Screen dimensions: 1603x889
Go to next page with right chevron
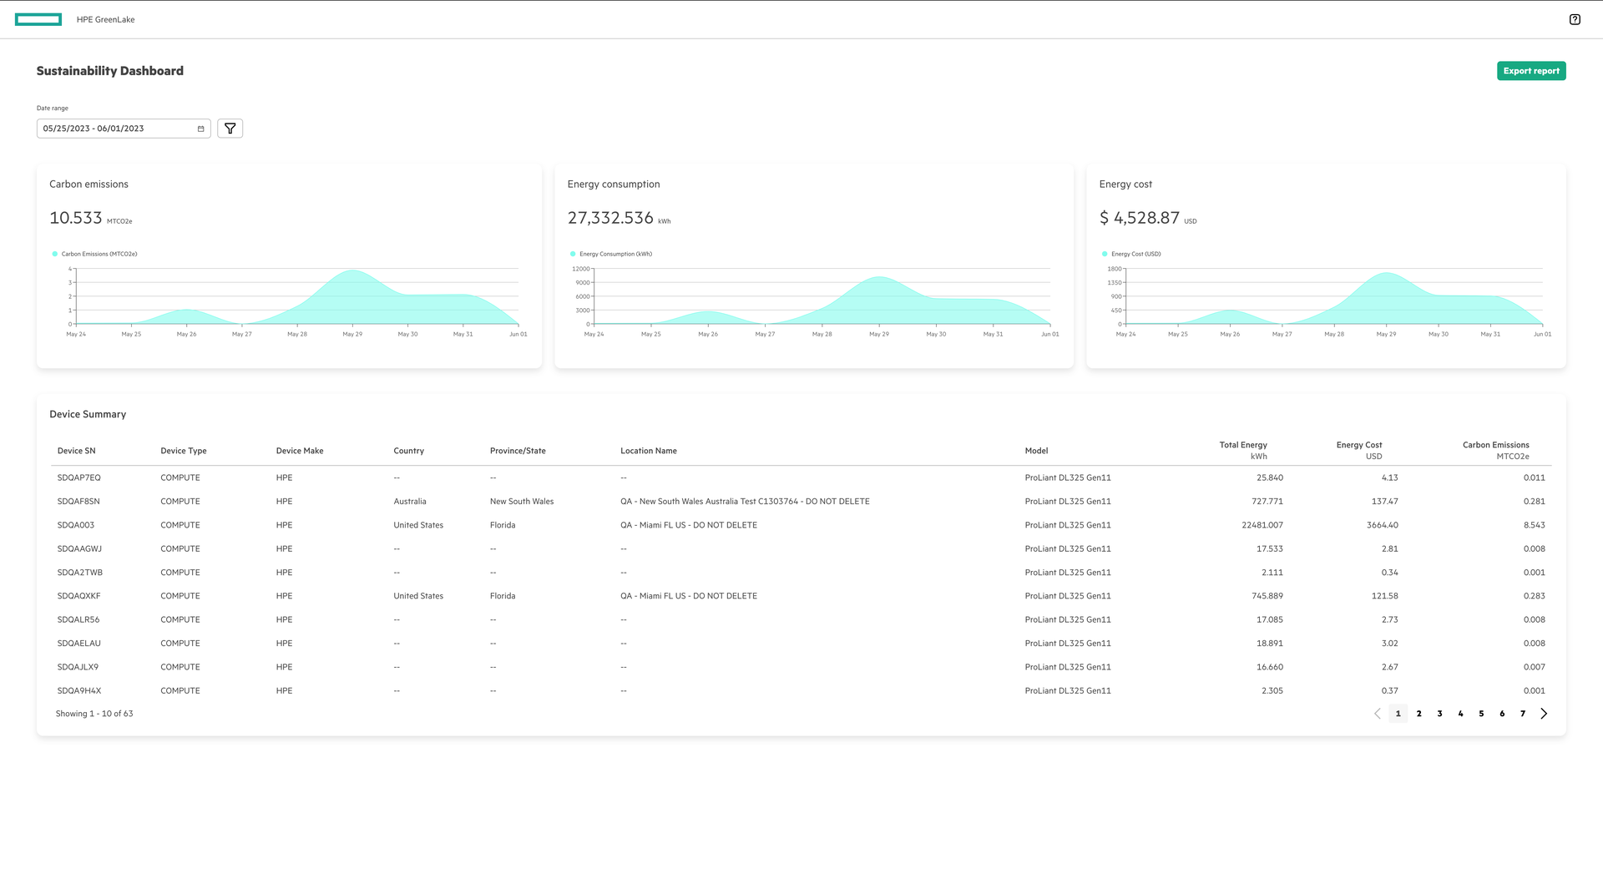pyautogui.click(x=1544, y=714)
